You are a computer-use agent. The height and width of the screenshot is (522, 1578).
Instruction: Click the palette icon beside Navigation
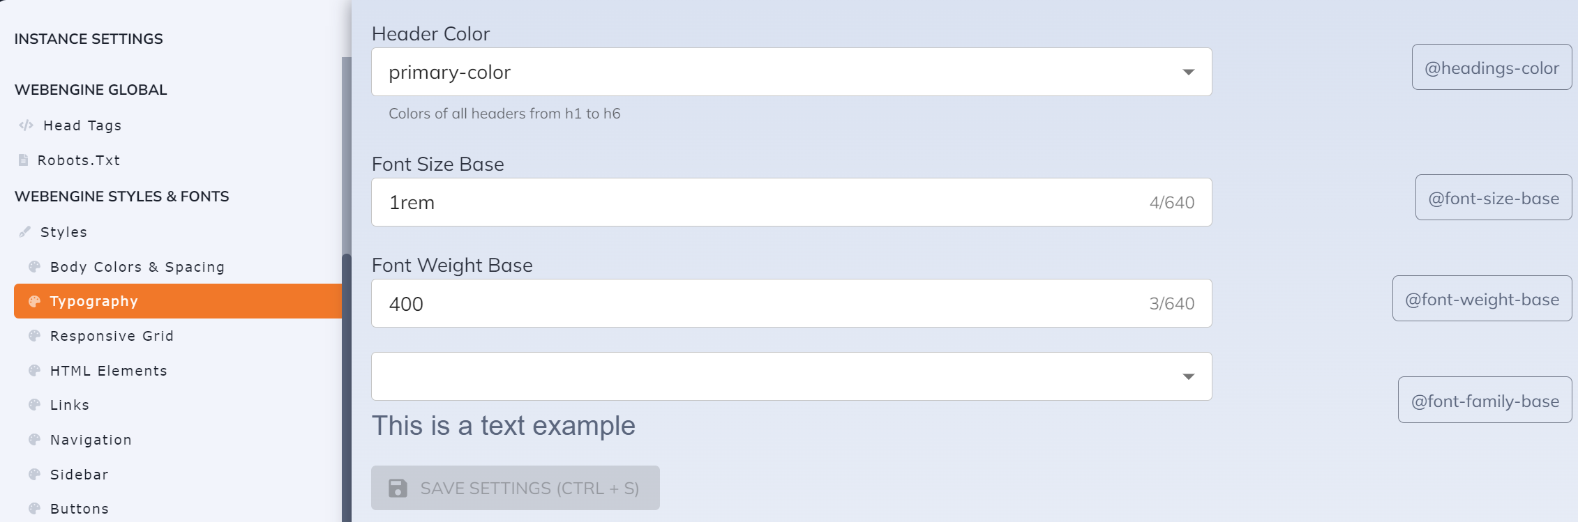coord(34,439)
